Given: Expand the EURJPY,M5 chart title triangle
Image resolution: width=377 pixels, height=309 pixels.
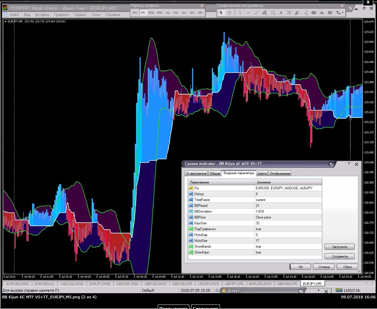Looking at the screenshot, I should click(5, 21).
